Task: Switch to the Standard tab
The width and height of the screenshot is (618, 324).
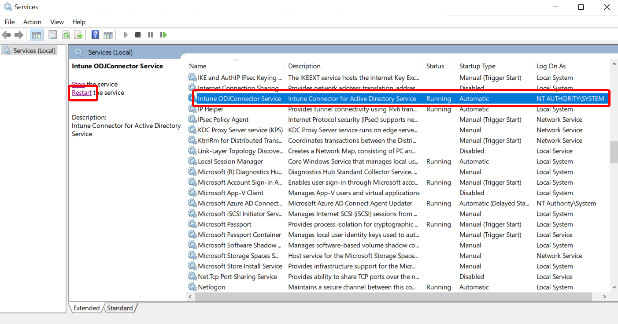Action: coord(120,308)
